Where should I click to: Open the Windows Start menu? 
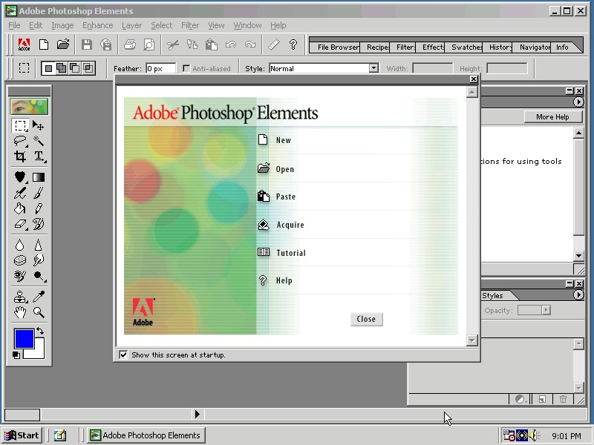click(x=22, y=435)
